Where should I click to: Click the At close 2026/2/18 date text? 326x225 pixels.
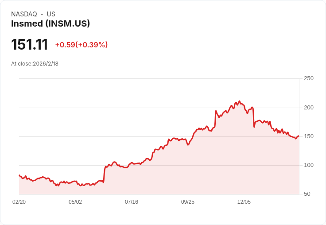[x=35, y=64]
